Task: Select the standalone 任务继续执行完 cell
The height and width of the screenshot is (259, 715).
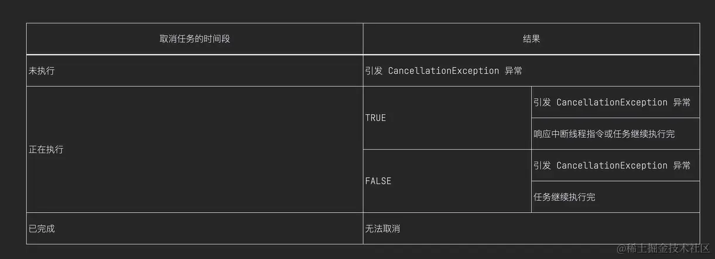Action: click(565, 197)
